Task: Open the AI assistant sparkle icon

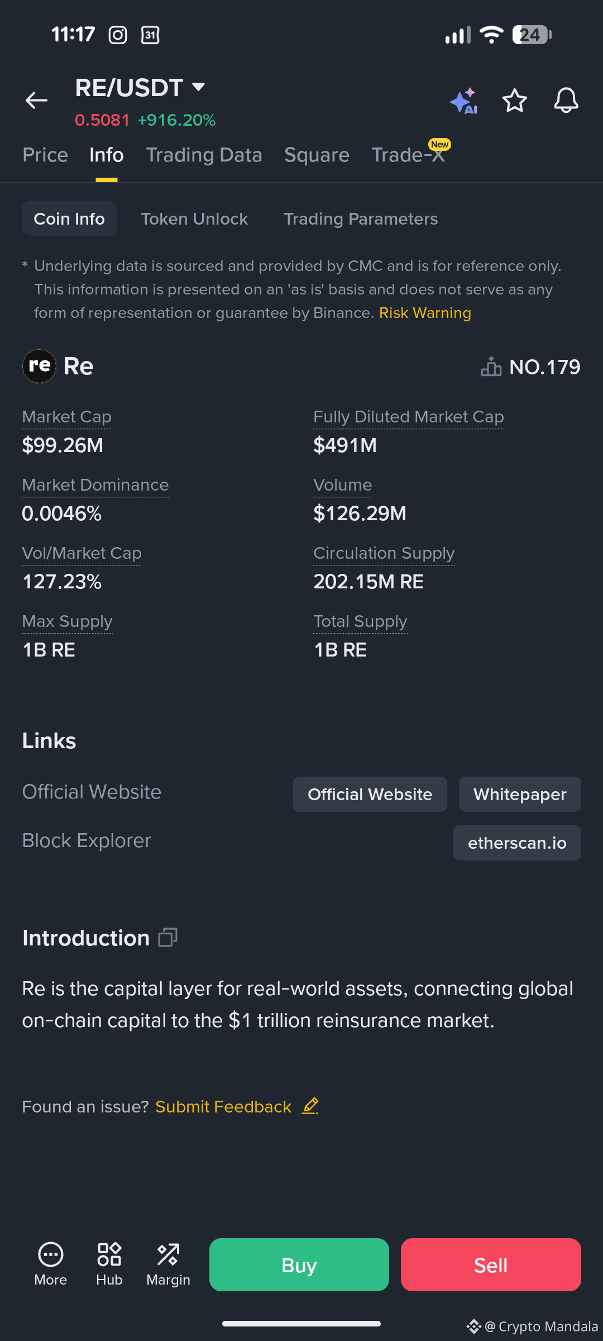Action: (x=464, y=101)
